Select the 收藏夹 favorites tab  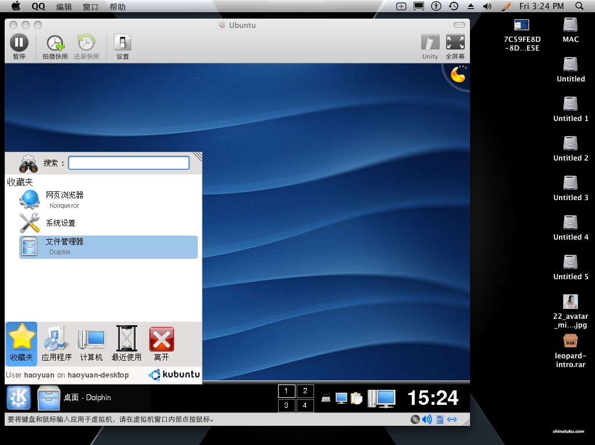[22, 343]
